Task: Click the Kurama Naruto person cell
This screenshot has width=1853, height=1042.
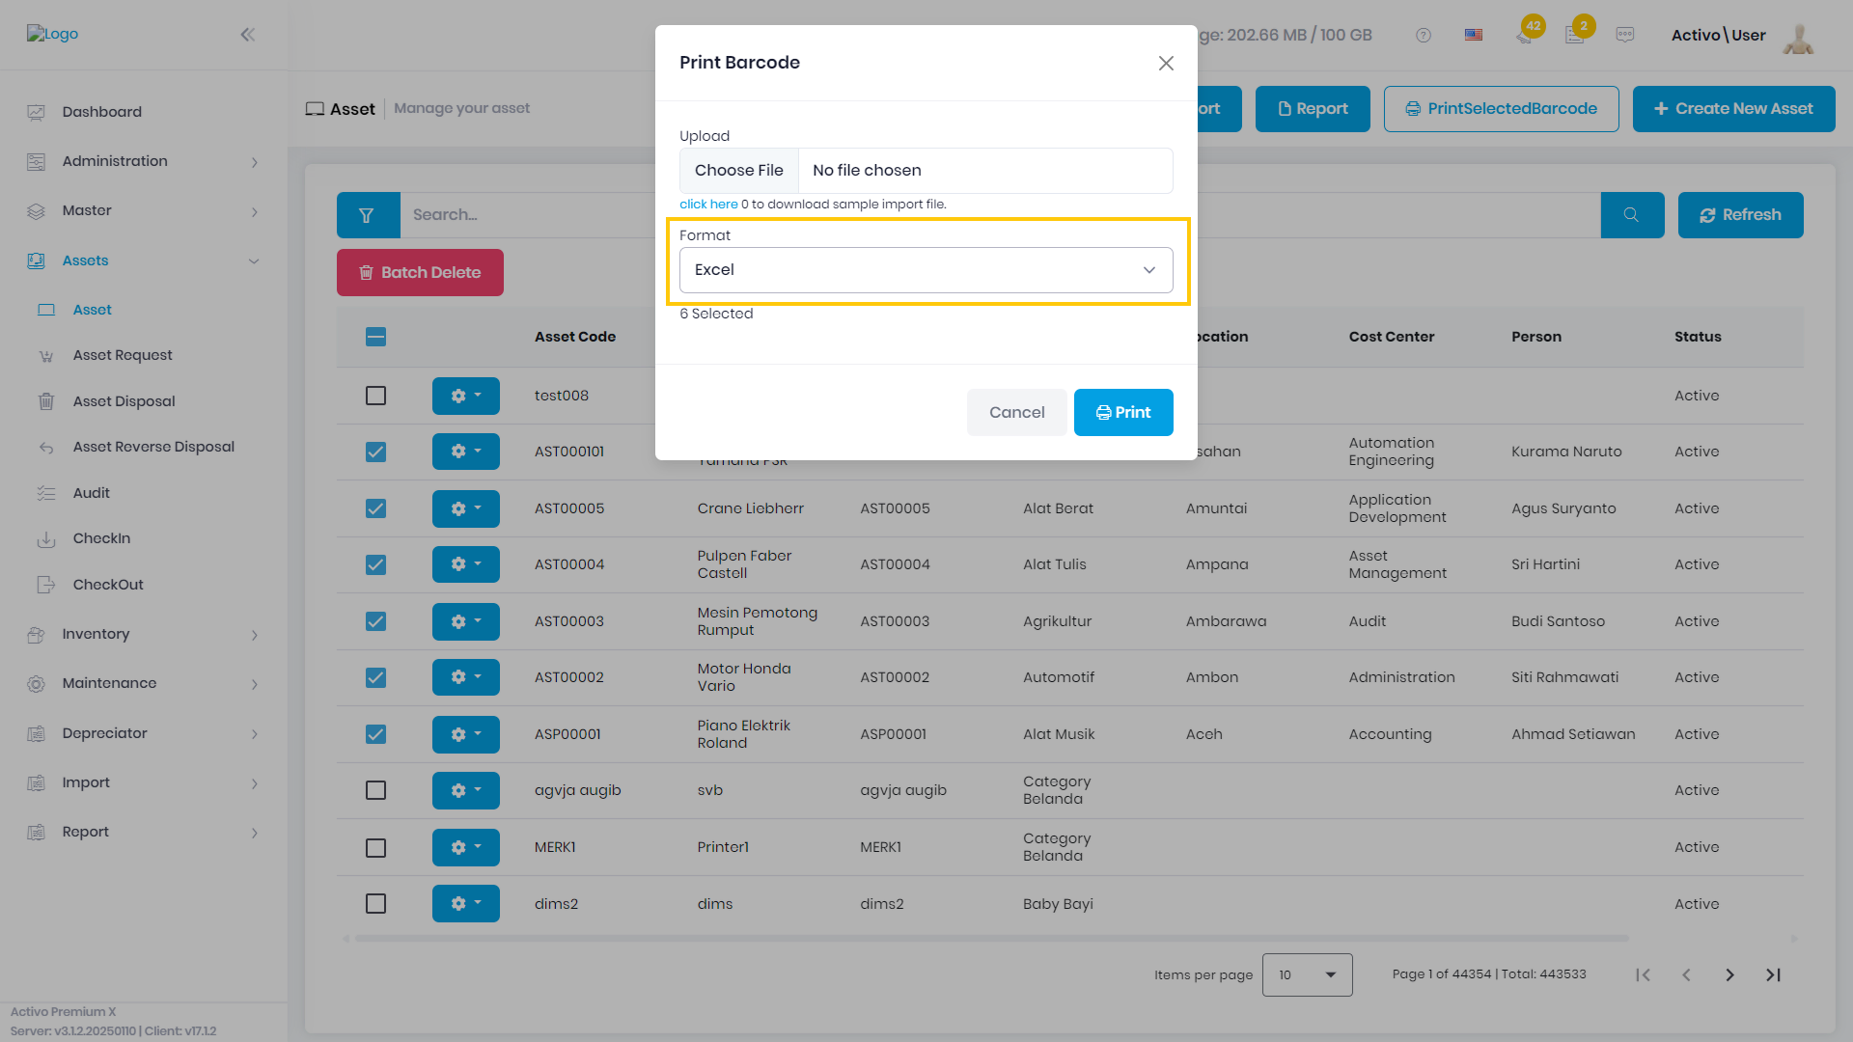Action: tap(1566, 452)
